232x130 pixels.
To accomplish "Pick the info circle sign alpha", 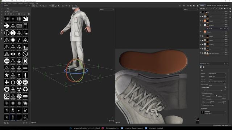I will coord(7,33).
